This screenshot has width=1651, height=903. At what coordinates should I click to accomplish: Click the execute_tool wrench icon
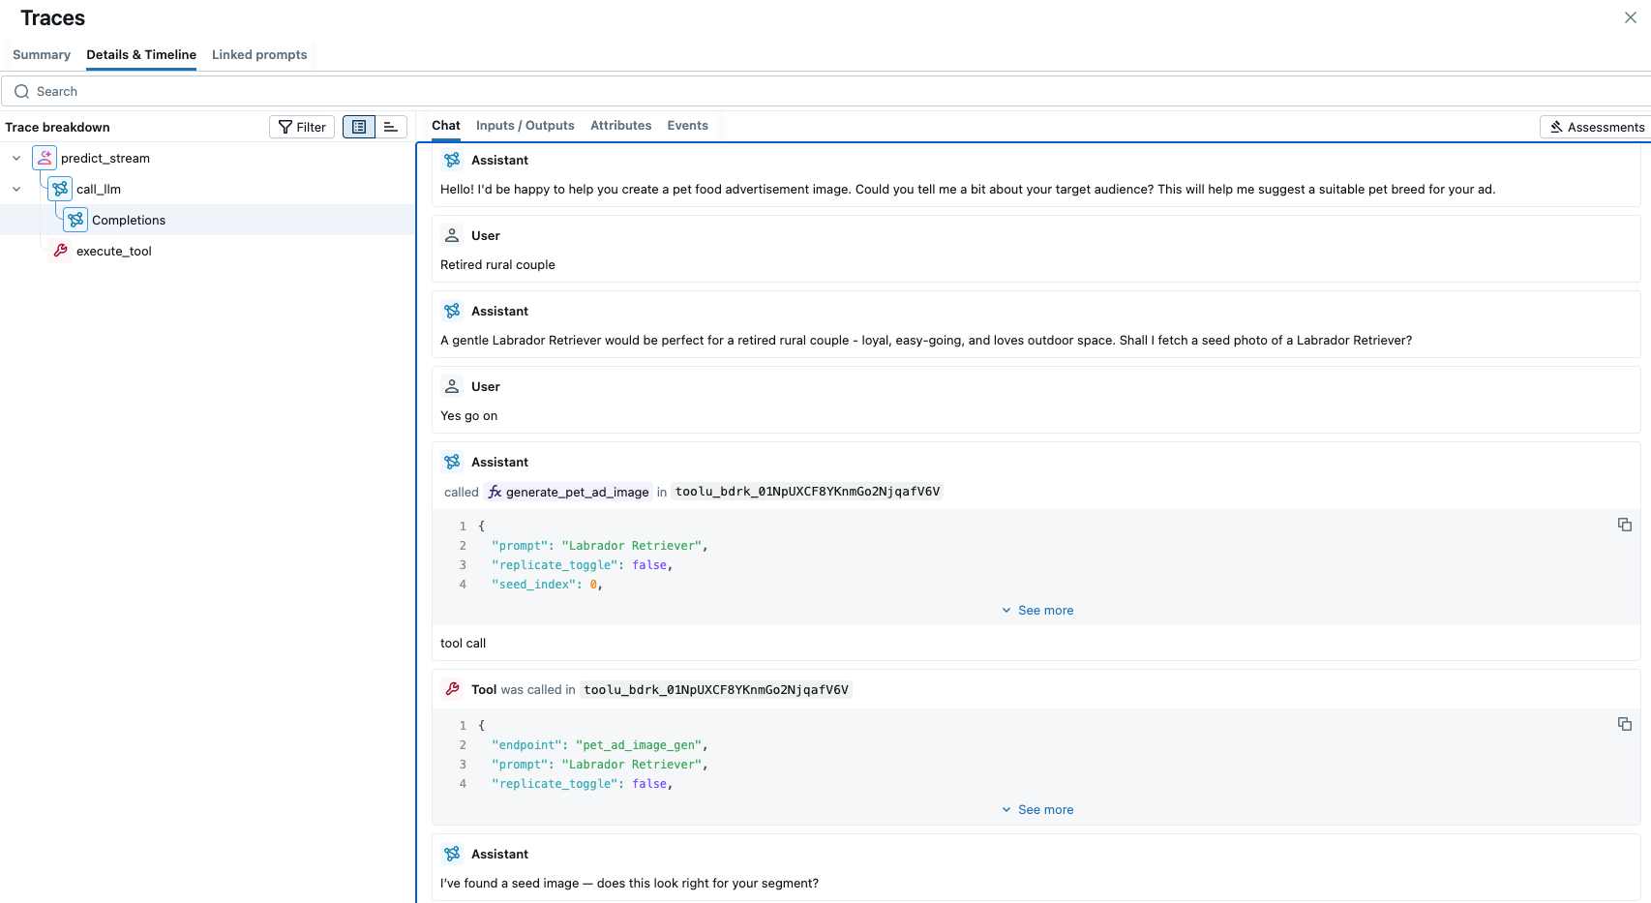[60, 251]
